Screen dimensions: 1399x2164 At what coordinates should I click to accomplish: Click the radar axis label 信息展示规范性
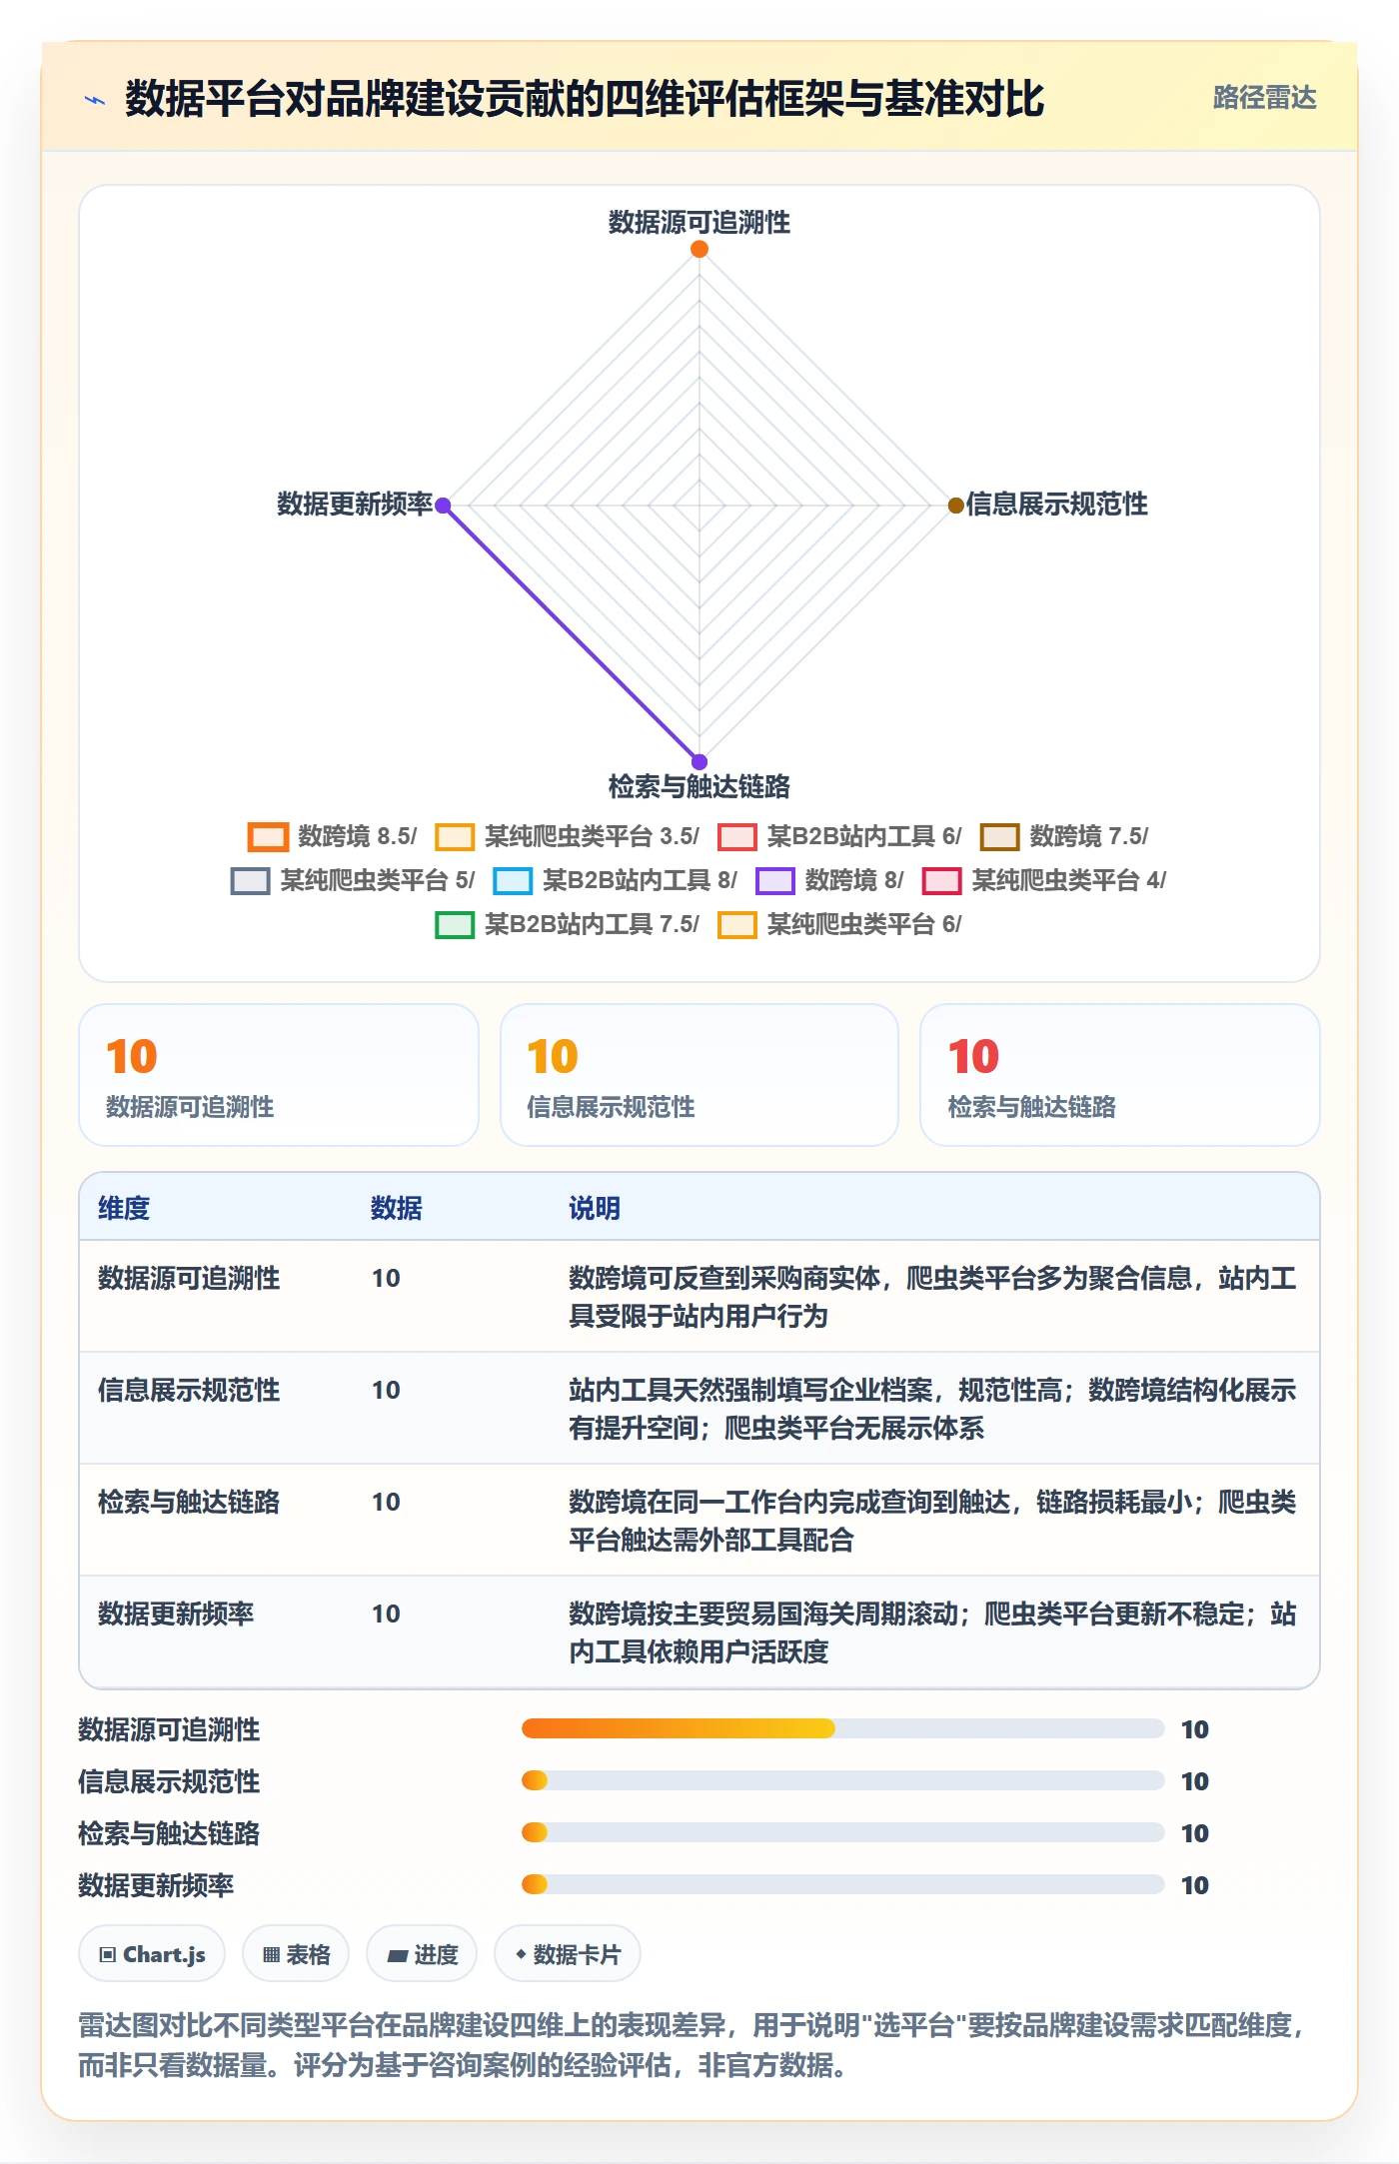tap(1056, 505)
